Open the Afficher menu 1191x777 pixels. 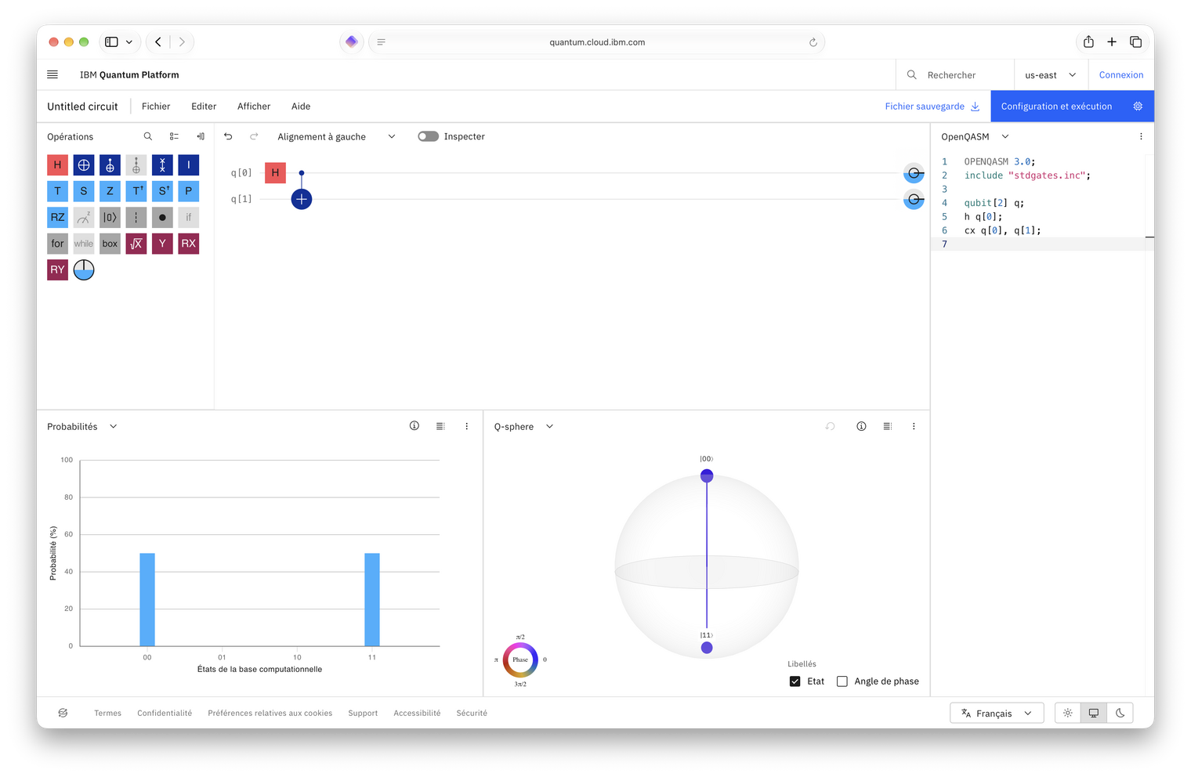click(254, 107)
